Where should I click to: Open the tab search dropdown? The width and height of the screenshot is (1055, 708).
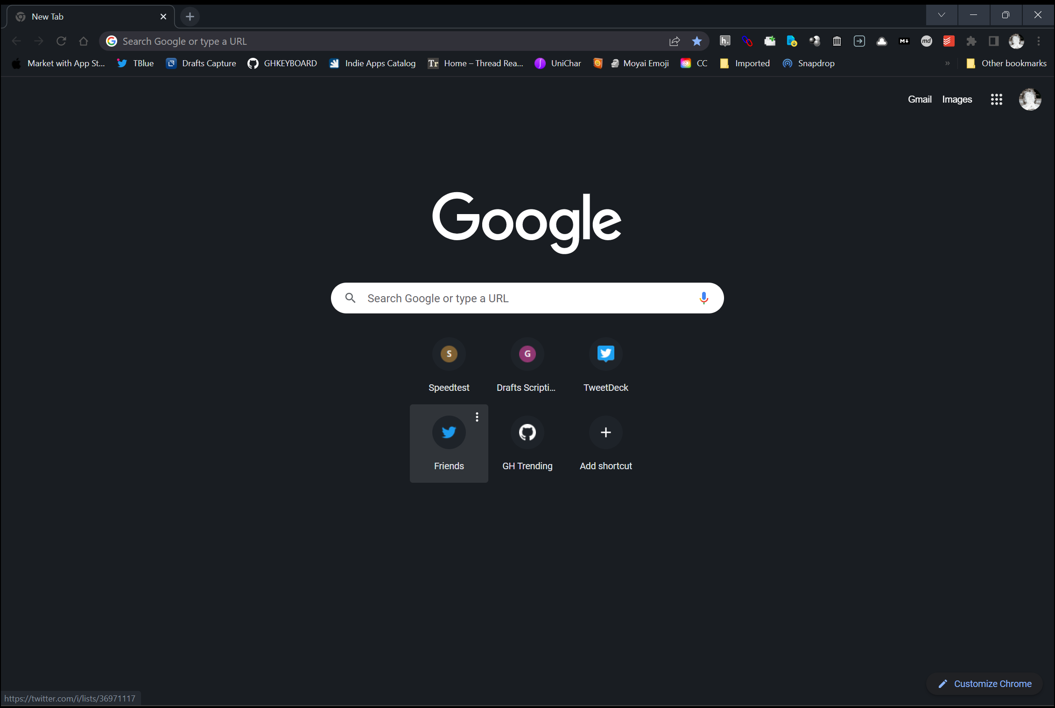(942, 15)
